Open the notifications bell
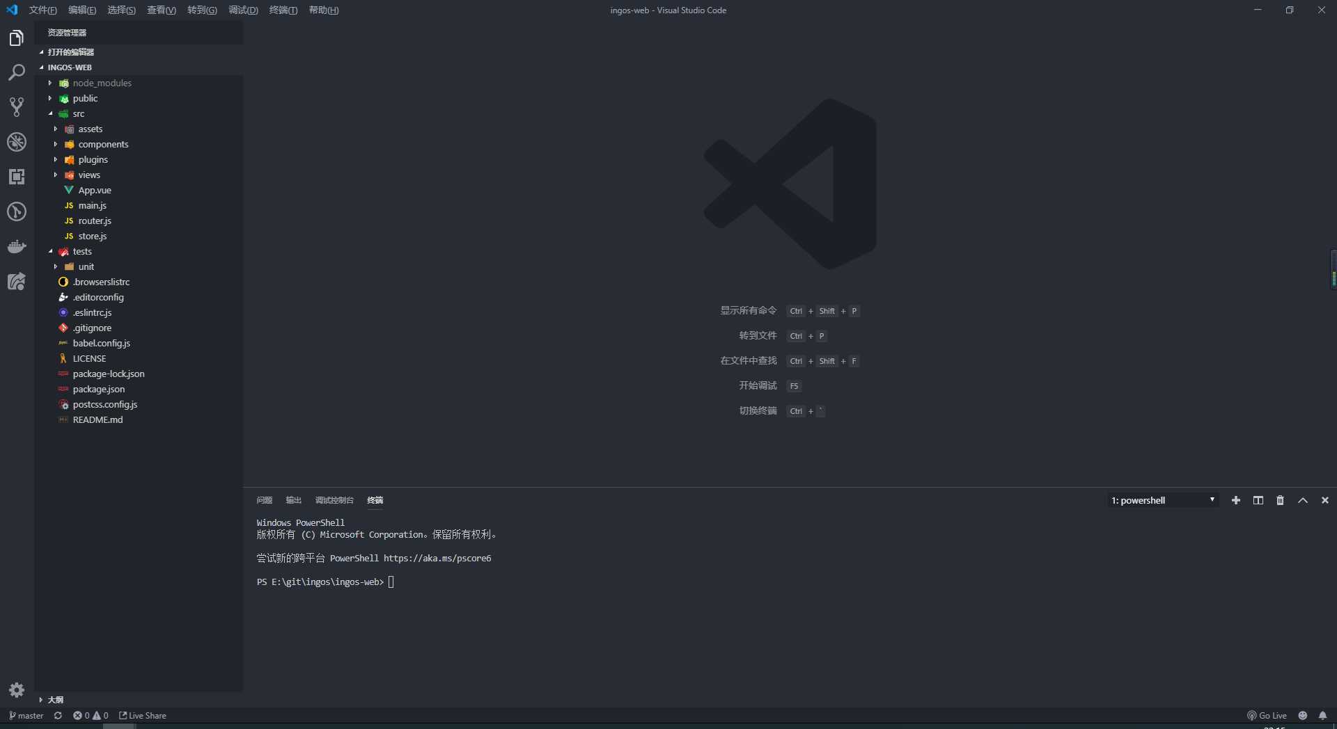The image size is (1337, 729). (x=1322, y=715)
